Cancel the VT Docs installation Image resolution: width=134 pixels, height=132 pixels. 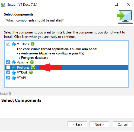tap(123, 124)
